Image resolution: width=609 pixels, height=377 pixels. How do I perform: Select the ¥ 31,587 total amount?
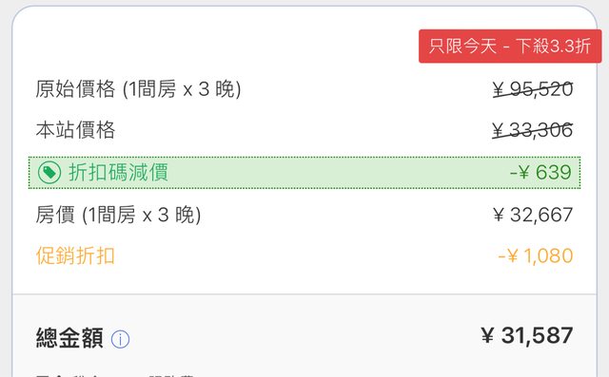tap(526, 335)
